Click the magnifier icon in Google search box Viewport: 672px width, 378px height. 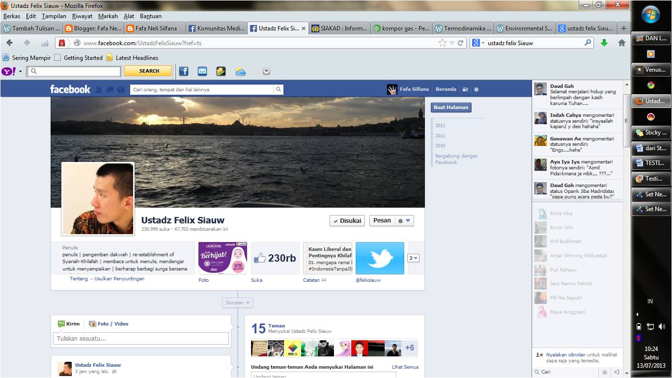pos(588,43)
